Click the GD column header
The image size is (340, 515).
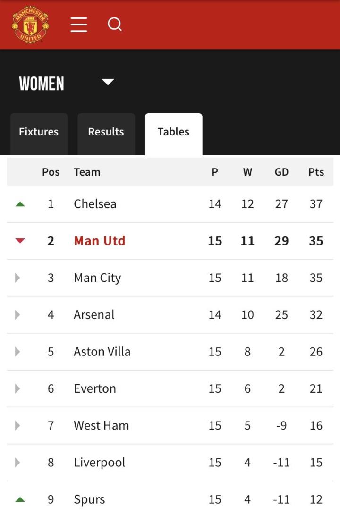coord(281,172)
